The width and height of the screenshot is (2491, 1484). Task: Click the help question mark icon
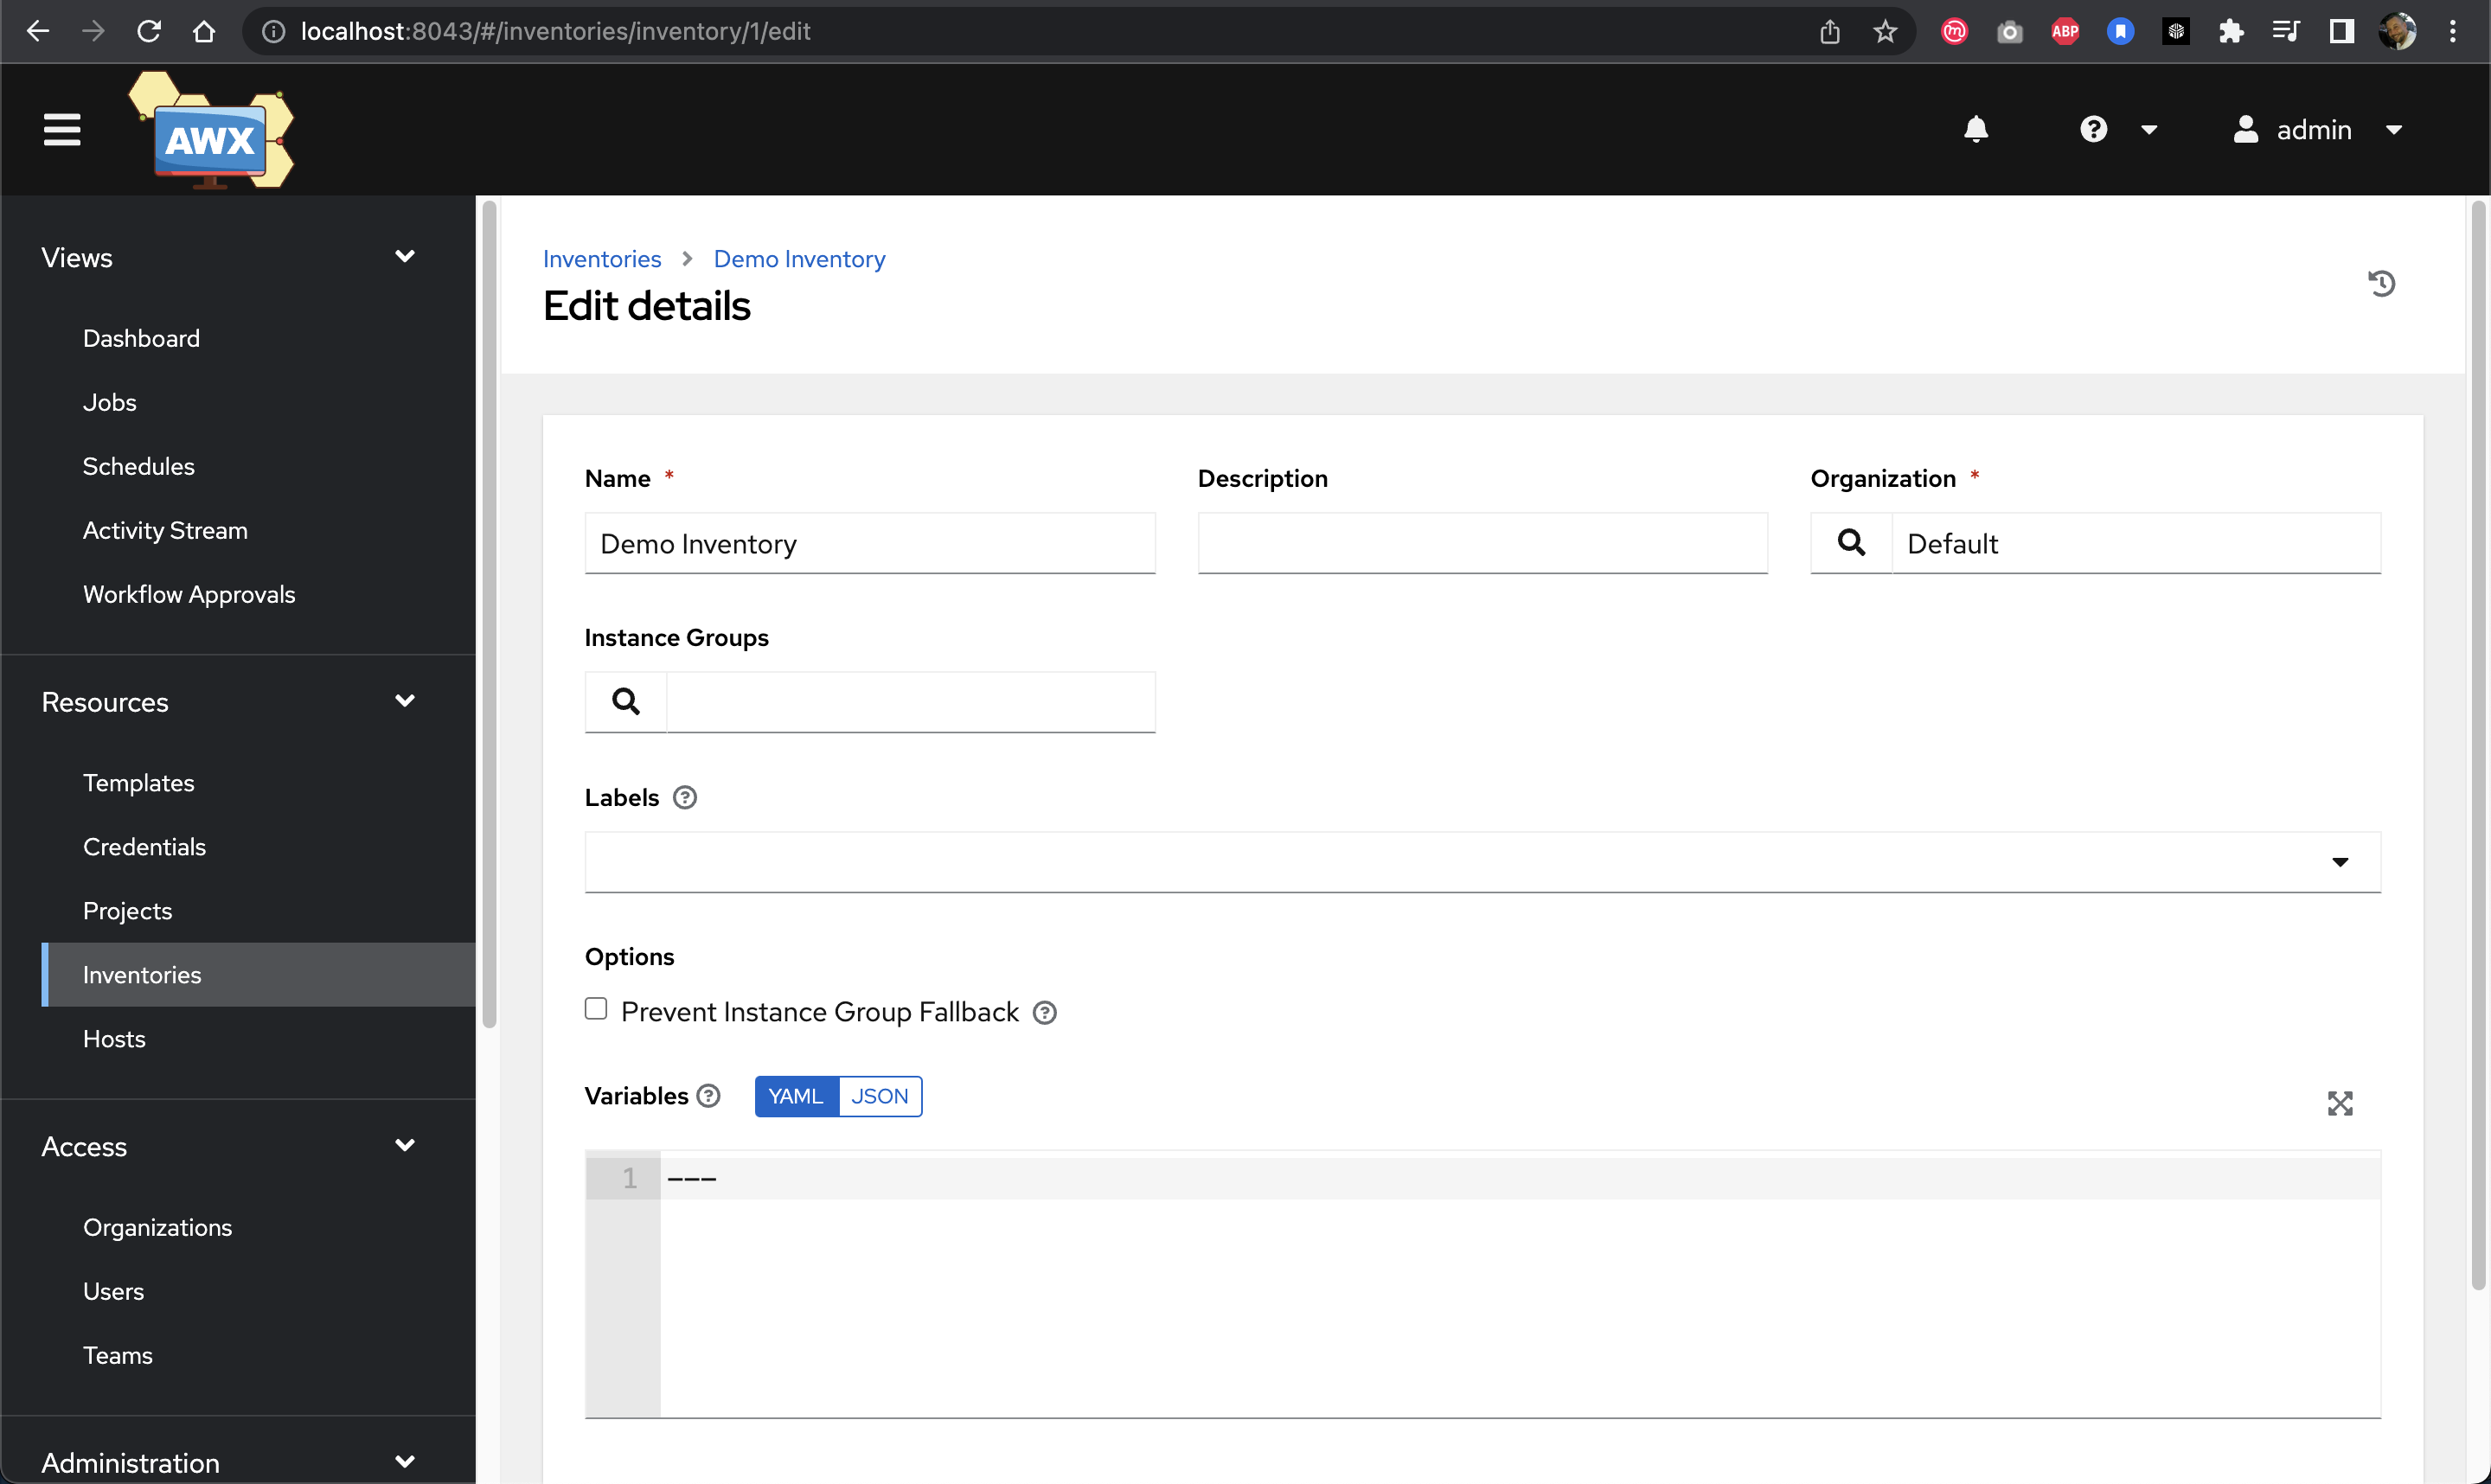point(2093,129)
